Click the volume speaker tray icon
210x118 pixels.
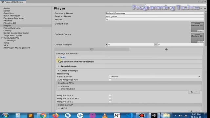[x=180, y=116]
